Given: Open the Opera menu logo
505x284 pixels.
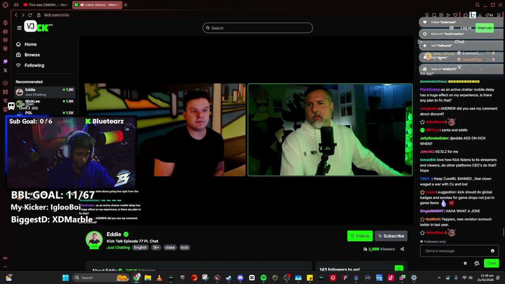Looking at the screenshot, I should pos(5,5).
